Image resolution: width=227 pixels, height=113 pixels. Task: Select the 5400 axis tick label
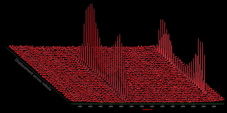(152, 106)
